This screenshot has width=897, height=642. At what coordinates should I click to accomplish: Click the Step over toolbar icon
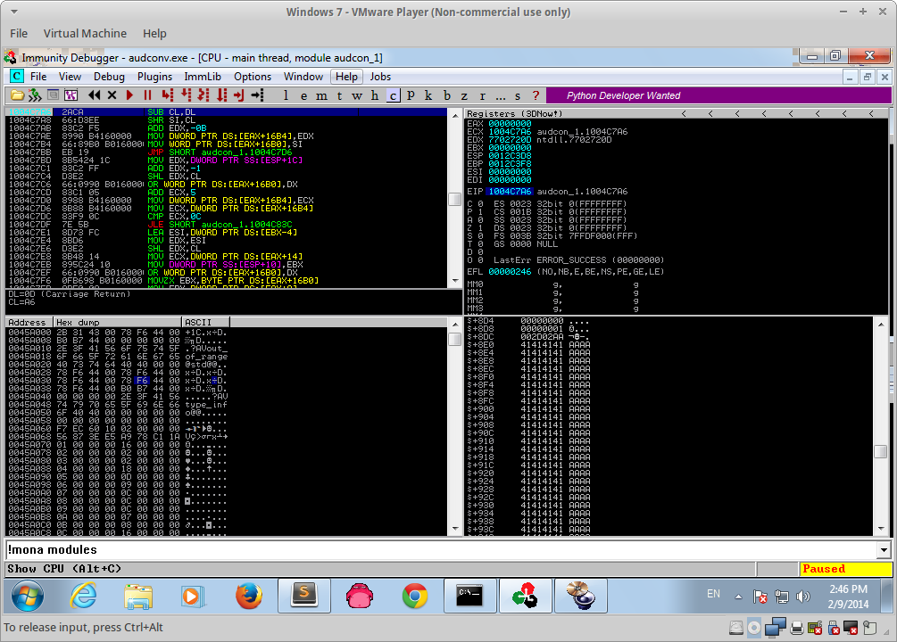click(x=186, y=95)
